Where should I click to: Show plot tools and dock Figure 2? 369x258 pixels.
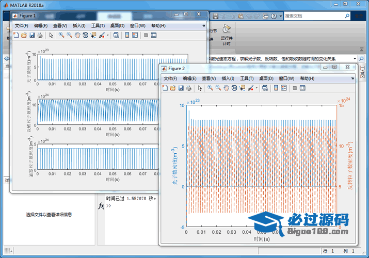(302, 88)
